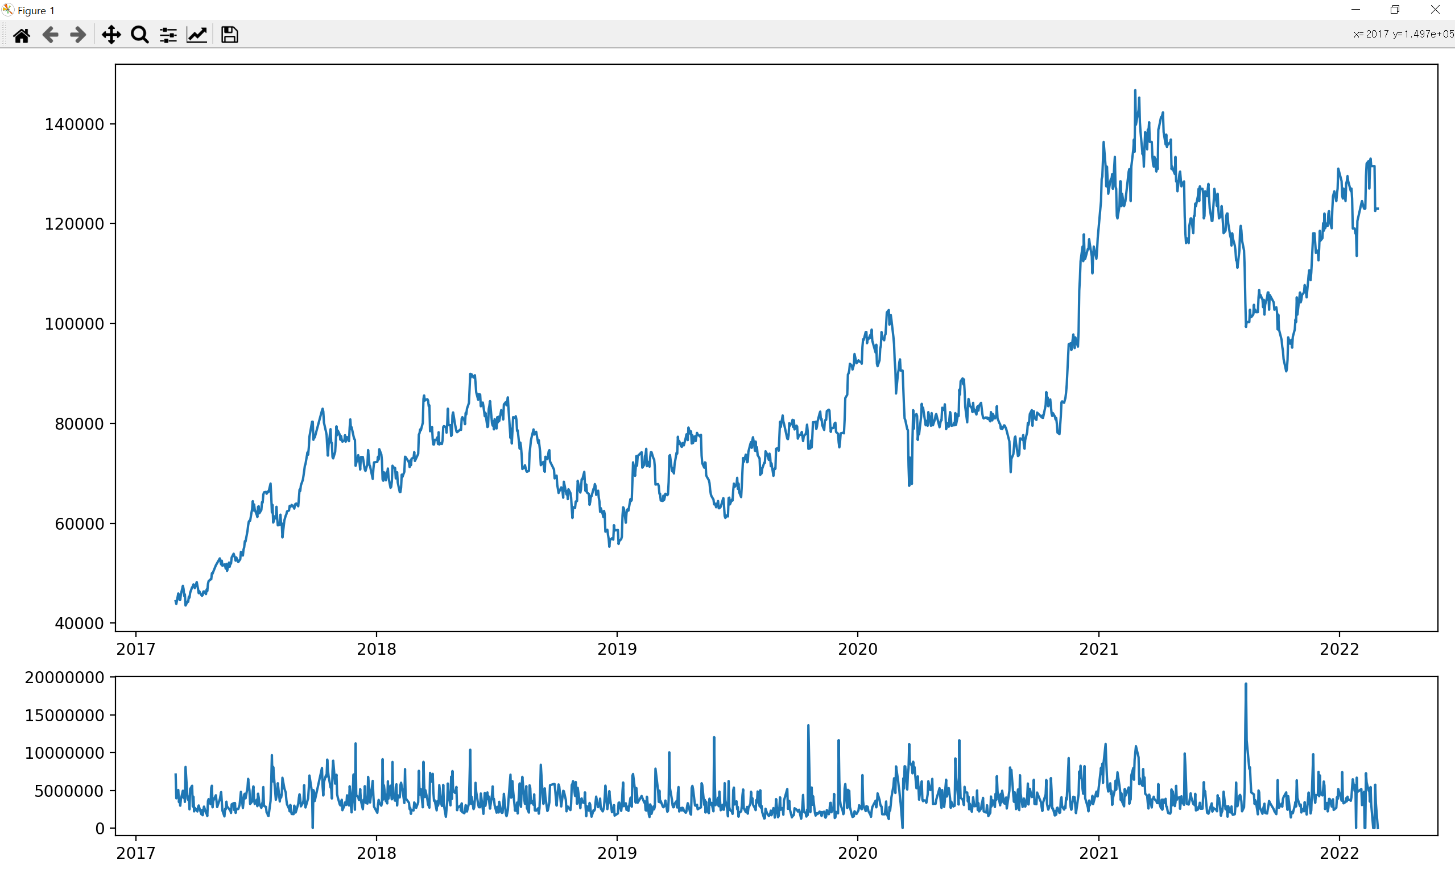The image size is (1455, 873).
Task: Click the 2020 label under the upper chart
Action: click(x=858, y=650)
